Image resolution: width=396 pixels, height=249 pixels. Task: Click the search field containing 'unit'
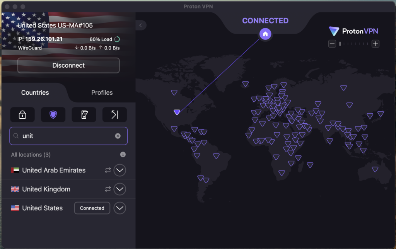(68, 136)
